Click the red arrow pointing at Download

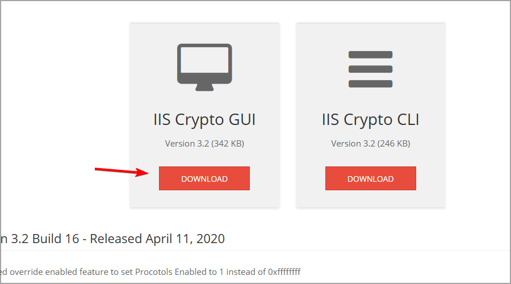tap(122, 172)
